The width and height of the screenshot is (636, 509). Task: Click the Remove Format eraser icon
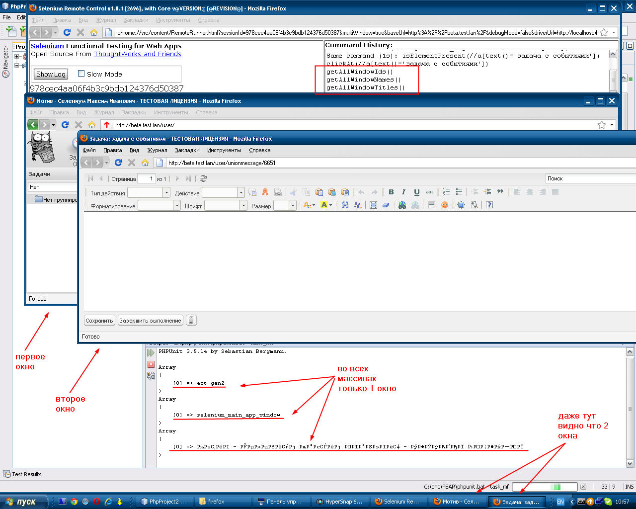[386, 205]
